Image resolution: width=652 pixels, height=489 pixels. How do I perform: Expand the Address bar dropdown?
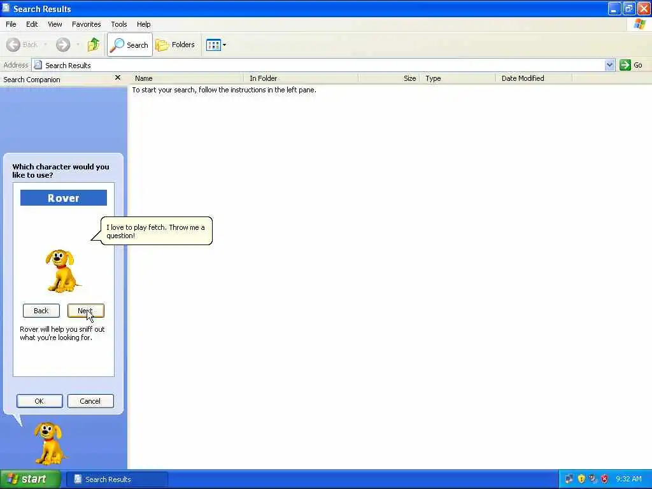[609, 65]
